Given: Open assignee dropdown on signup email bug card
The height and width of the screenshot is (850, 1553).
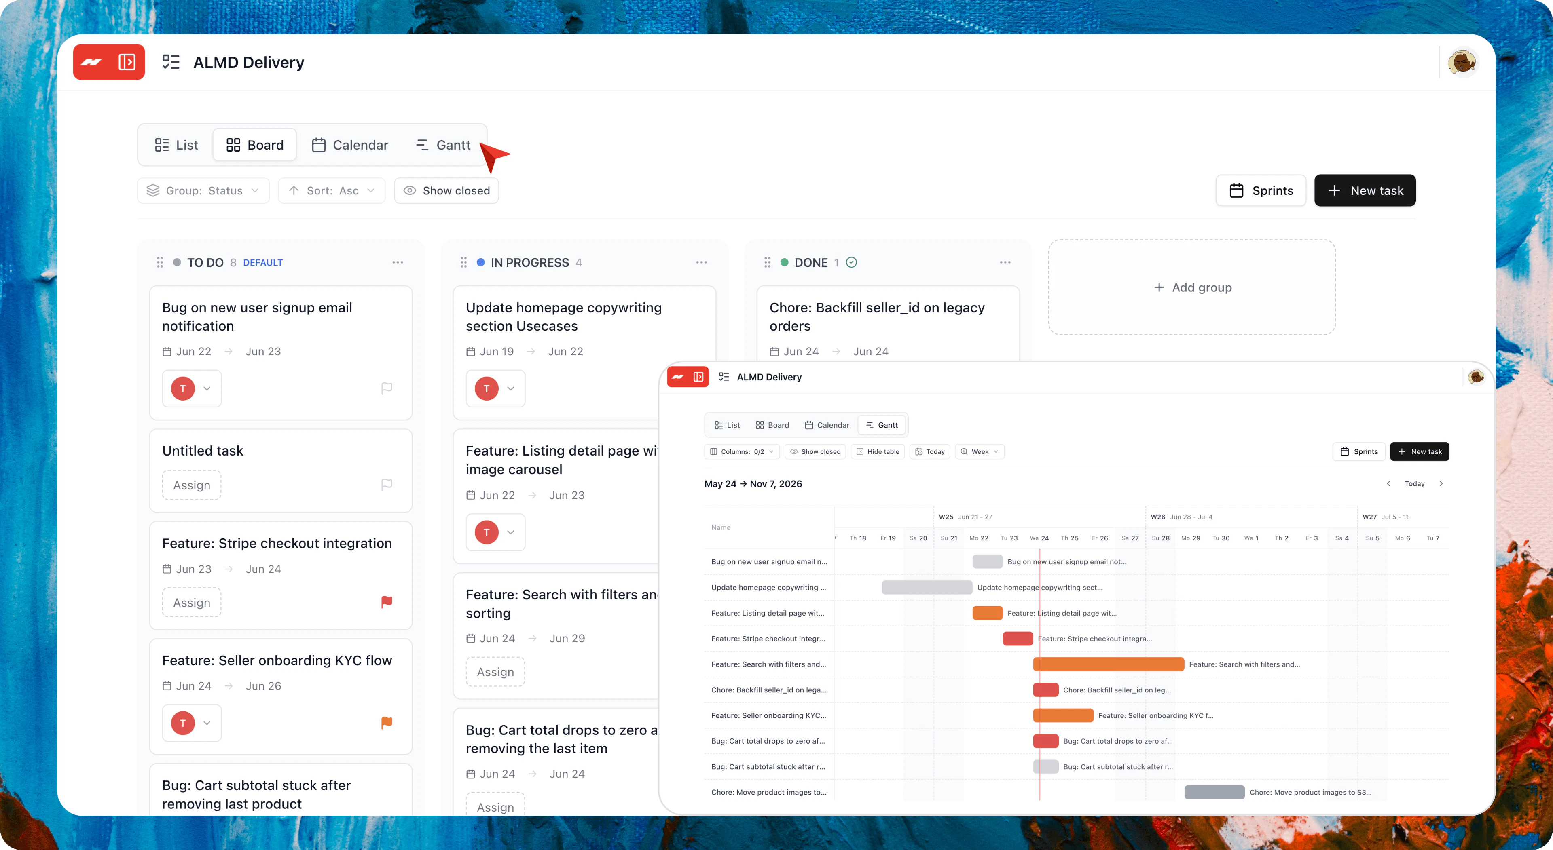Looking at the screenshot, I should tap(192, 388).
